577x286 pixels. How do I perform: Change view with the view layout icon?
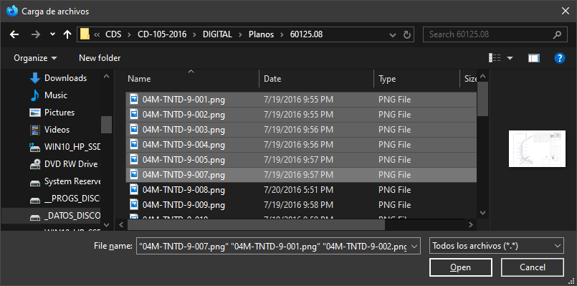(495, 58)
